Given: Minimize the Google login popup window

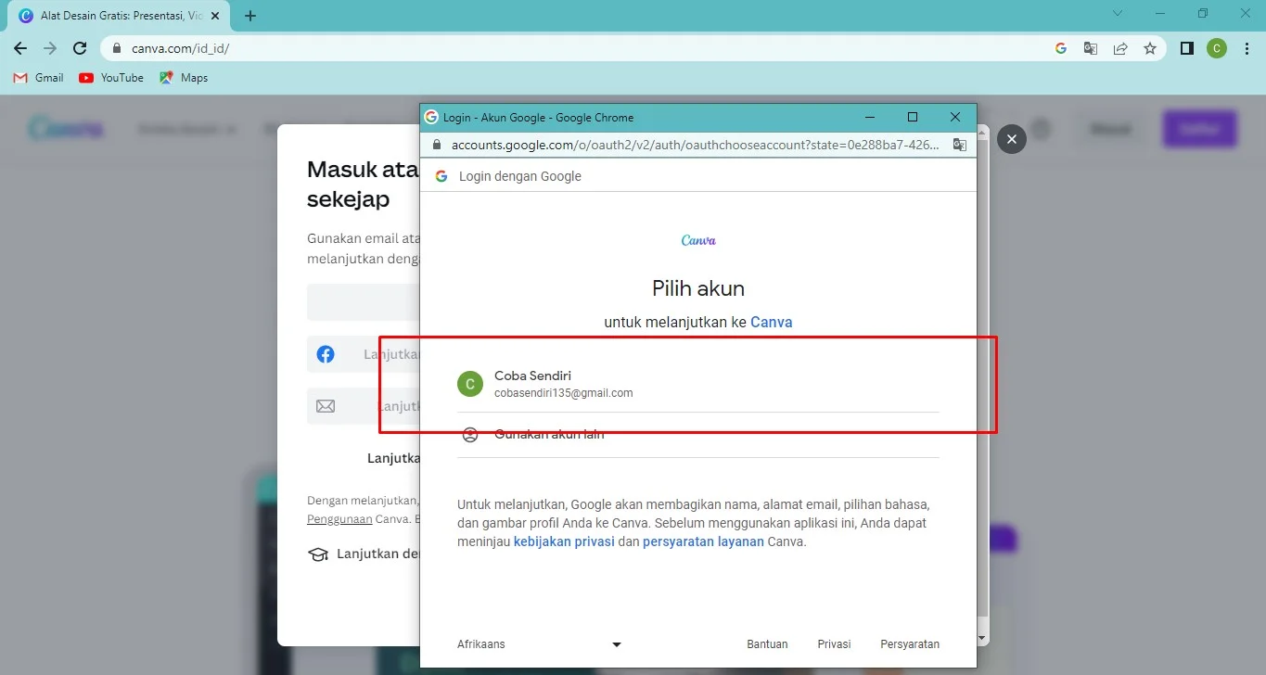Looking at the screenshot, I should pos(870,117).
